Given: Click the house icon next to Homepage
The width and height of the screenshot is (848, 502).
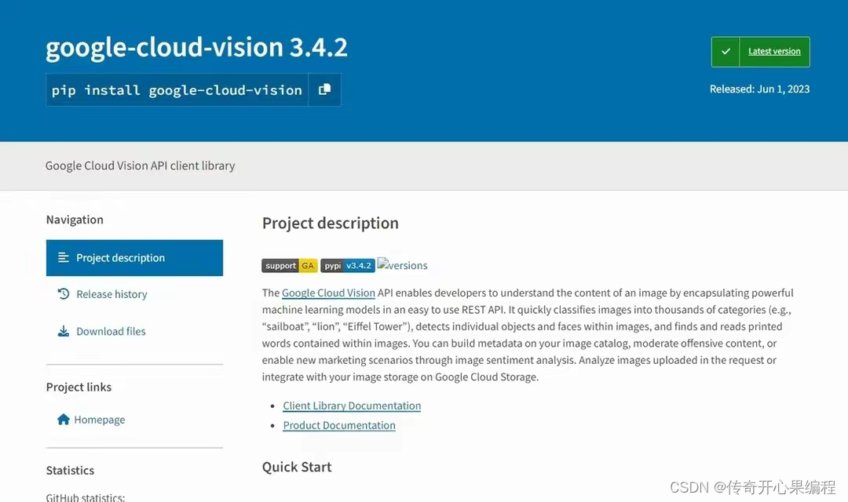Looking at the screenshot, I should (x=64, y=420).
